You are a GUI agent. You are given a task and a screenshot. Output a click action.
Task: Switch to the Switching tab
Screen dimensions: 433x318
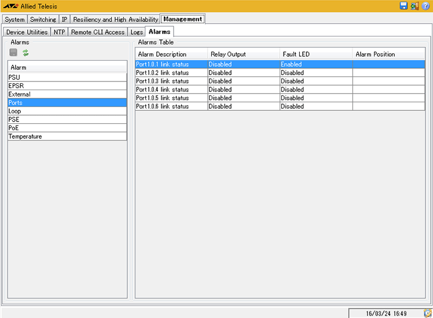(43, 19)
